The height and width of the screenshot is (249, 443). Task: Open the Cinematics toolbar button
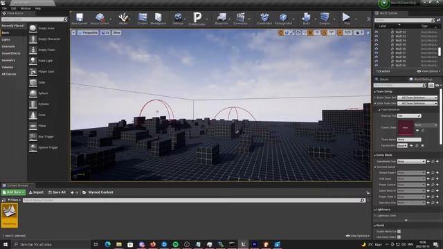coord(240,19)
